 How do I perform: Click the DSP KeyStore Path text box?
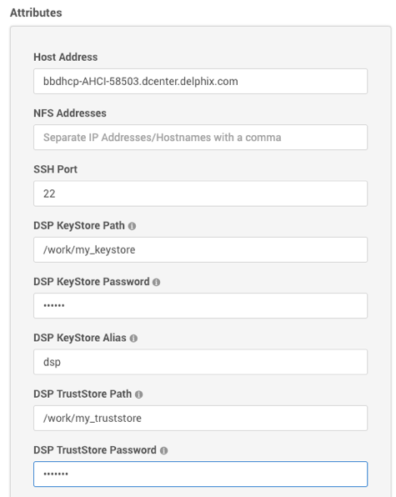201,249
